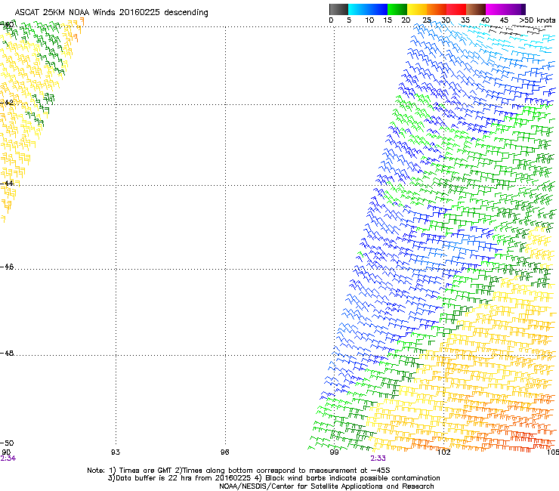
Task: Click the "45" label under the color bar
Action: coord(504,20)
